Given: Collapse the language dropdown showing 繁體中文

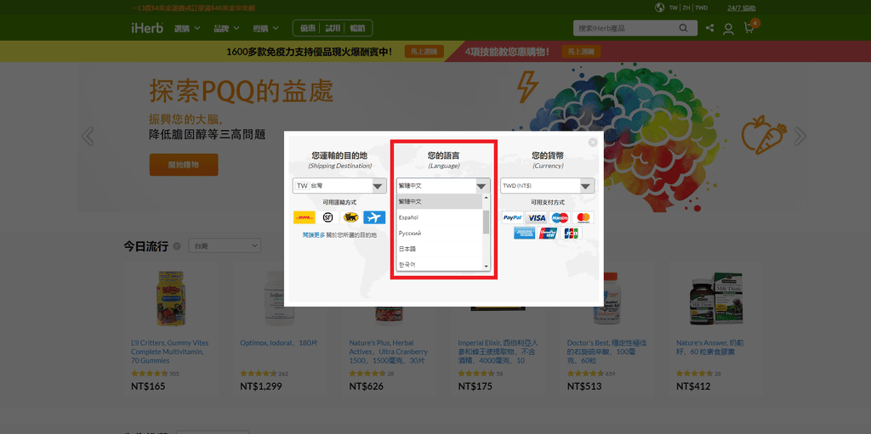Looking at the screenshot, I should (443, 186).
